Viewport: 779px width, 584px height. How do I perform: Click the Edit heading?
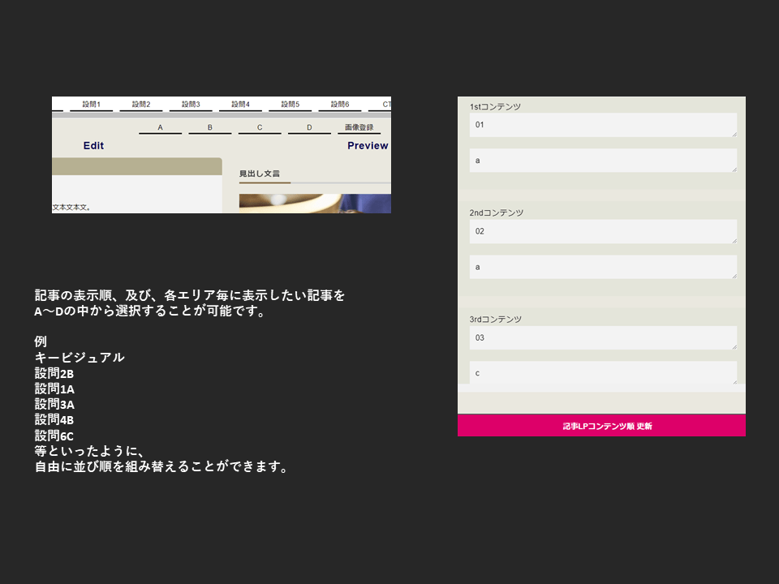[93, 146]
